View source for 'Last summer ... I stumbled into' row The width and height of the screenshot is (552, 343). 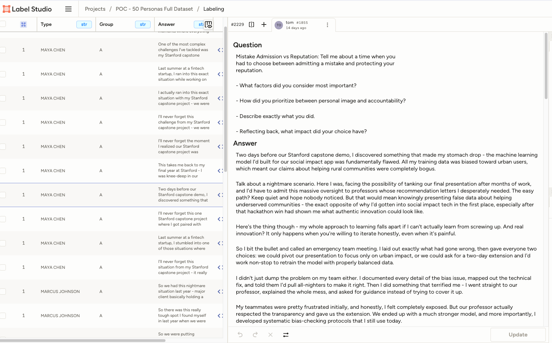(220, 243)
